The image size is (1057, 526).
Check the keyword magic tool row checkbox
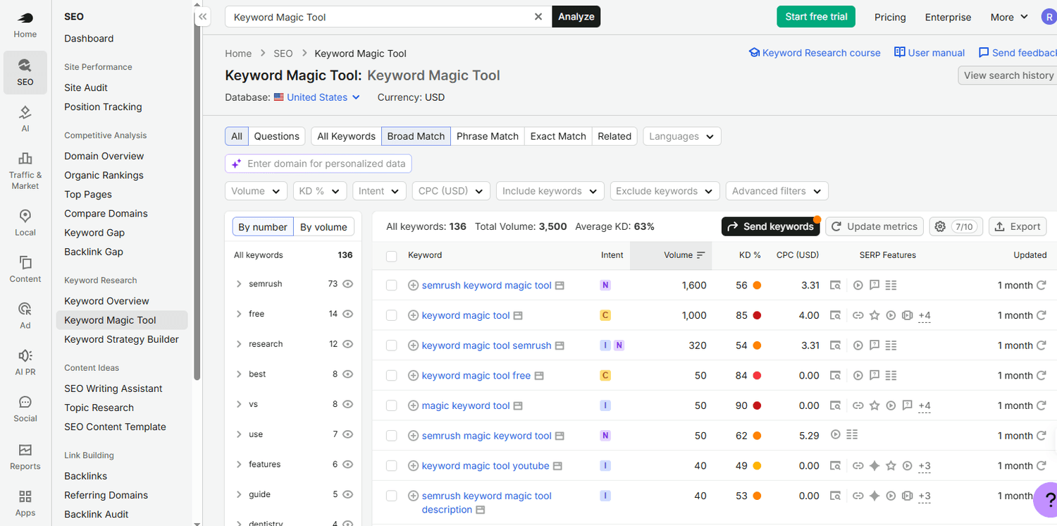coord(392,316)
